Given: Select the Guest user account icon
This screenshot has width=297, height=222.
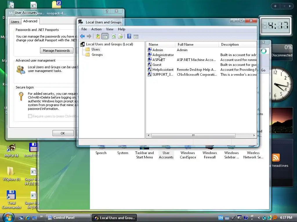Looking at the screenshot, I should pos(150,64).
